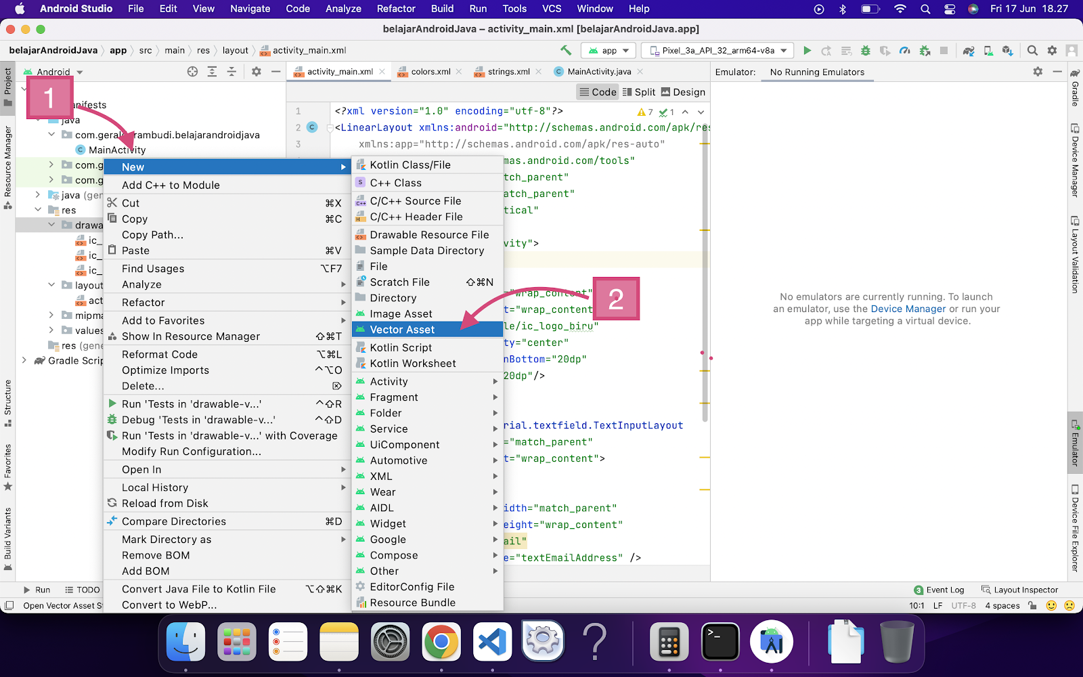The width and height of the screenshot is (1083, 677).
Task: Open Visual Studio Code from the Dock
Action: point(492,641)
